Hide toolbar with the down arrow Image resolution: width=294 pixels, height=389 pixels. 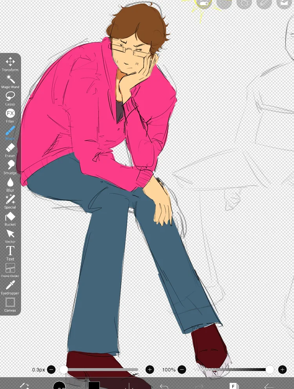[x=129, y=386]
